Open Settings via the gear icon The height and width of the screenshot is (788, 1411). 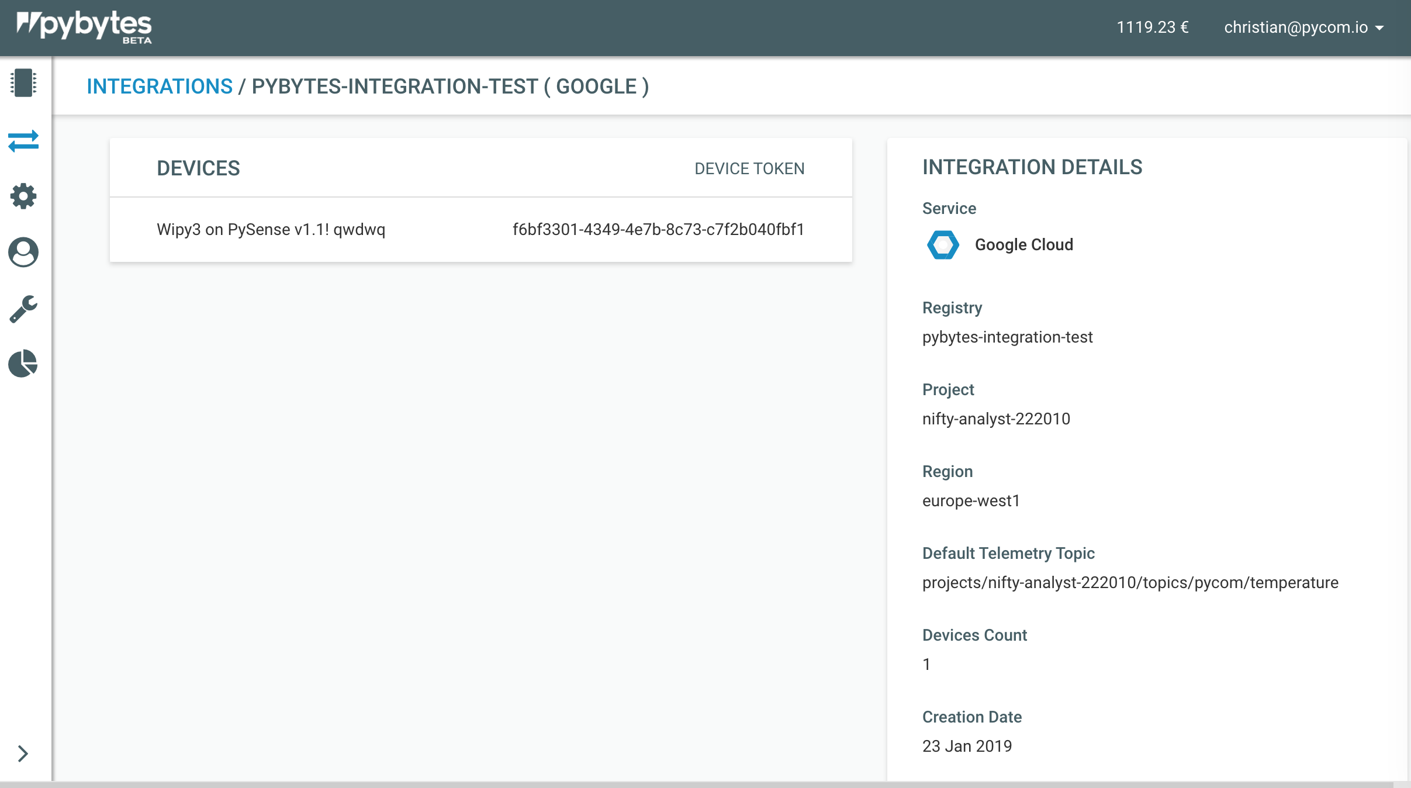point(23,196)
